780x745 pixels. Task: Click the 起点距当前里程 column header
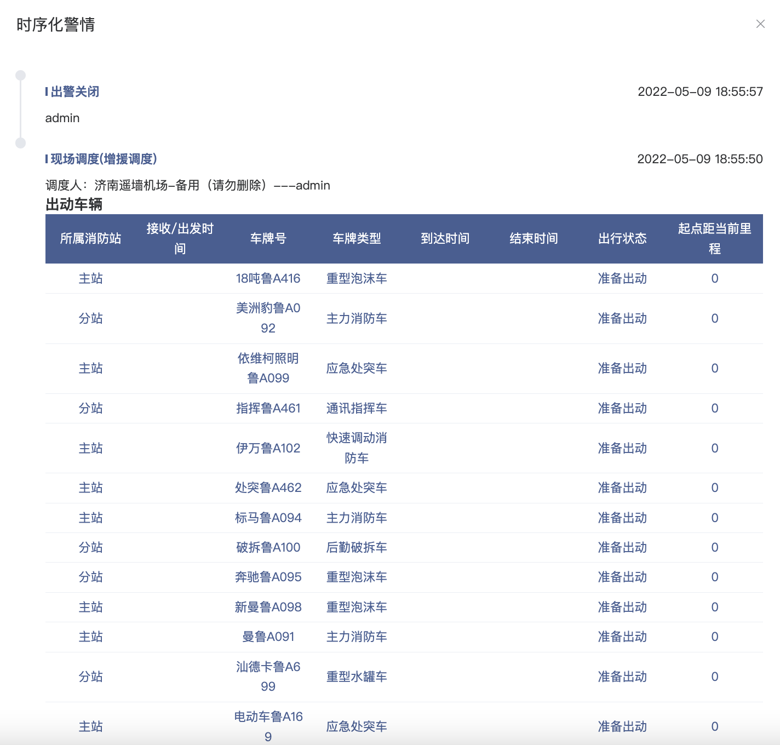click(x=714, y=238)
